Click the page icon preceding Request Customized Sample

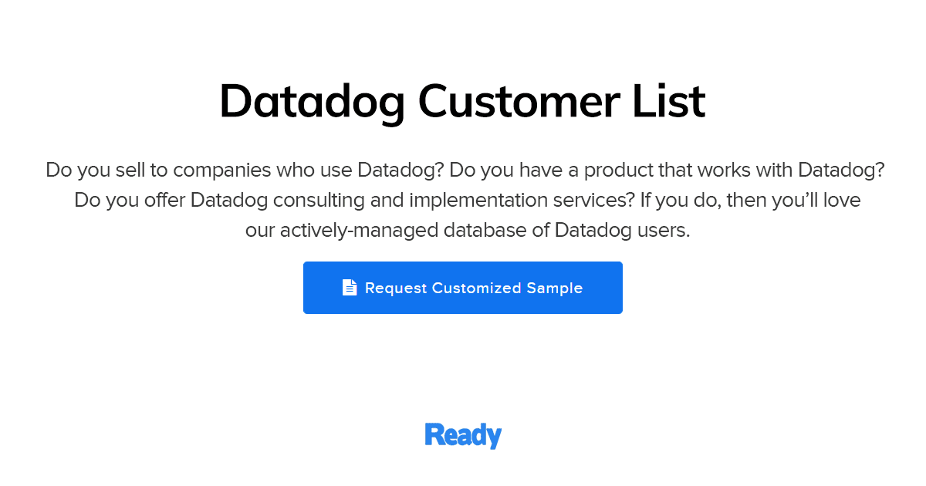[x=350, y=287]
